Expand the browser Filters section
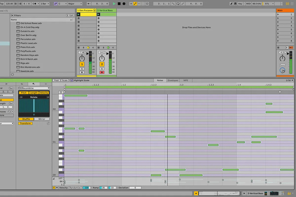The height and width of the screenshot is (197, 296). point(12,16)
